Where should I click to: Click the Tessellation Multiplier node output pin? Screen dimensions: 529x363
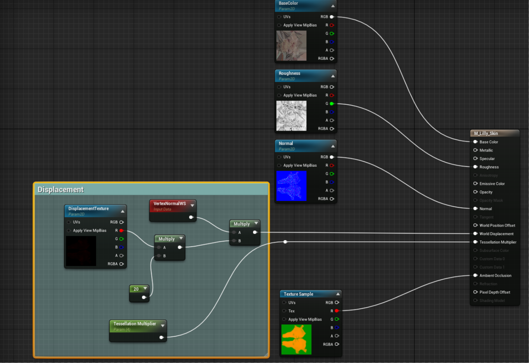(161, 337)
